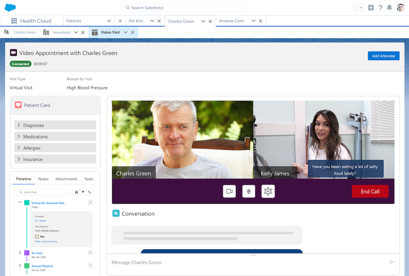Expand the Medications section
The image size is (409, 276).
(19, 137)
